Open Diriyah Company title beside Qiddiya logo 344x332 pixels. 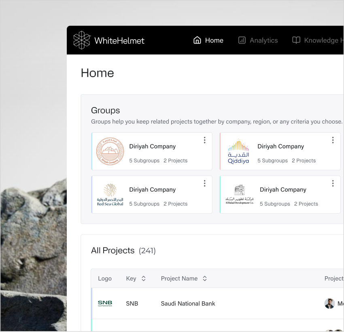[281, 147]
